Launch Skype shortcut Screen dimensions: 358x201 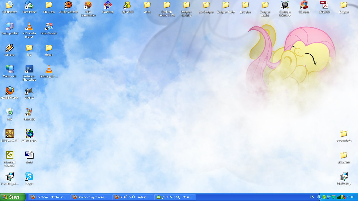[29, 179]
